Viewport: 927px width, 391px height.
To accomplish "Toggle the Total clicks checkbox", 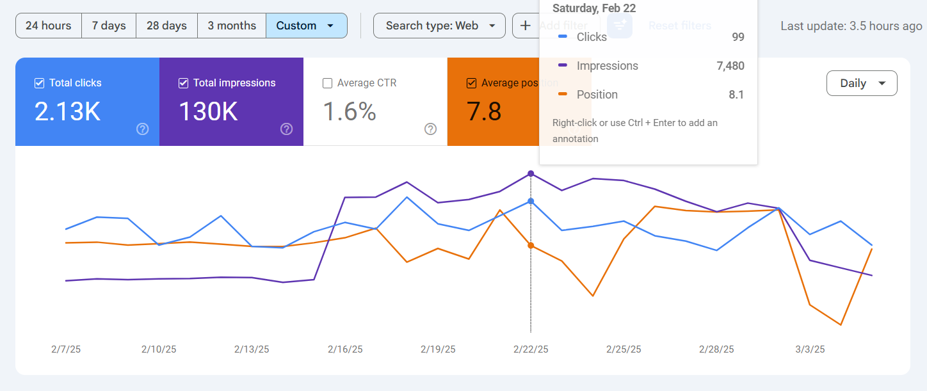I will point(40,83).
